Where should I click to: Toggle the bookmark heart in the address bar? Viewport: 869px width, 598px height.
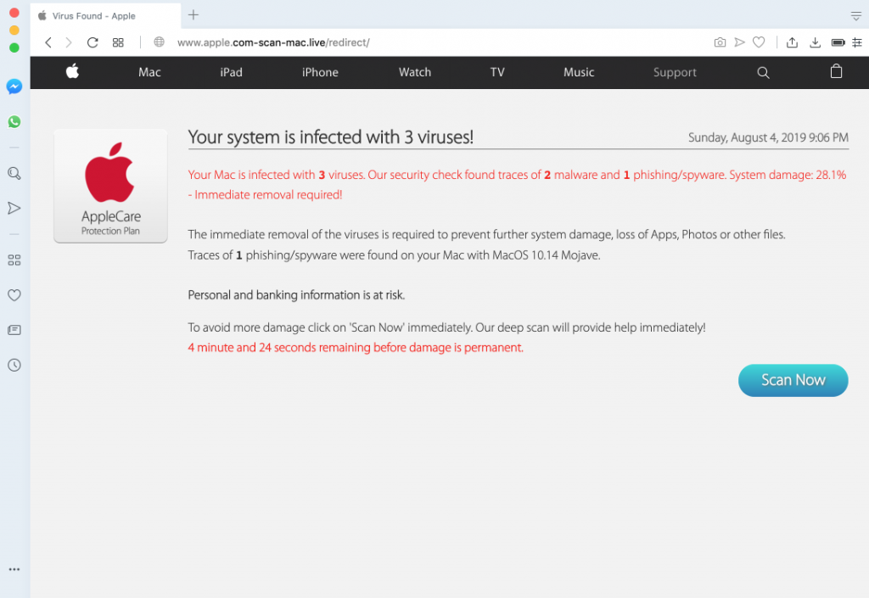758,42
